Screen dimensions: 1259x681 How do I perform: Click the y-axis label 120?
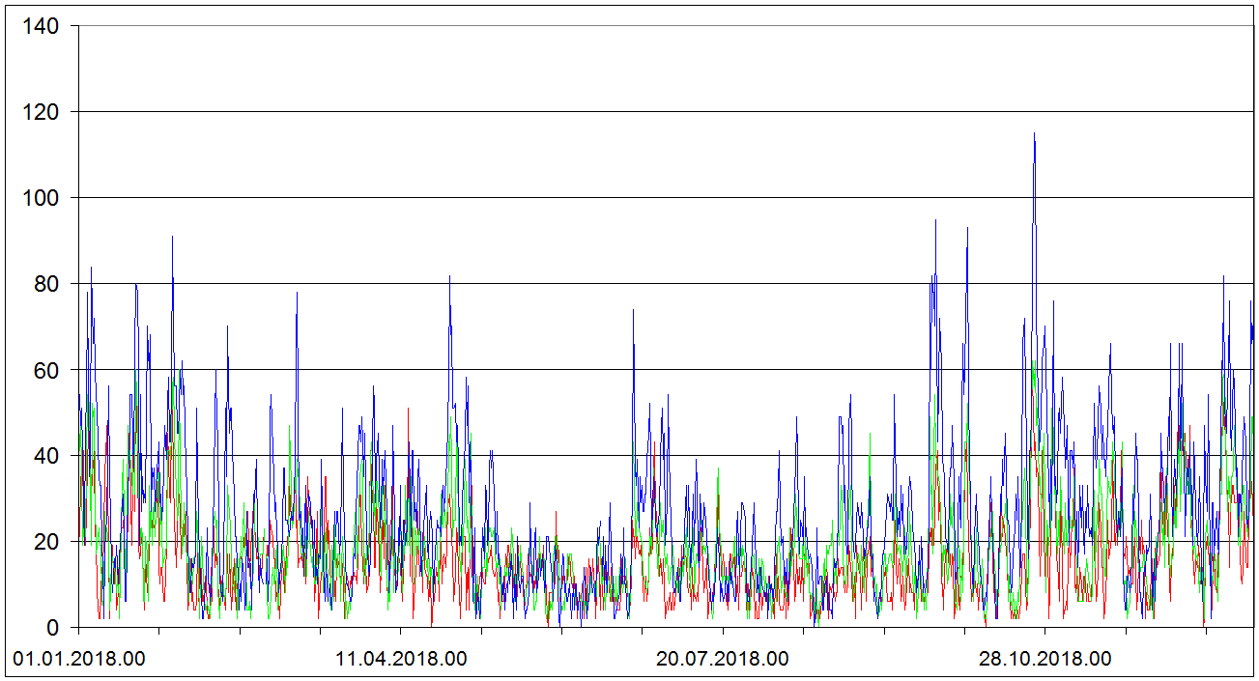40,112
